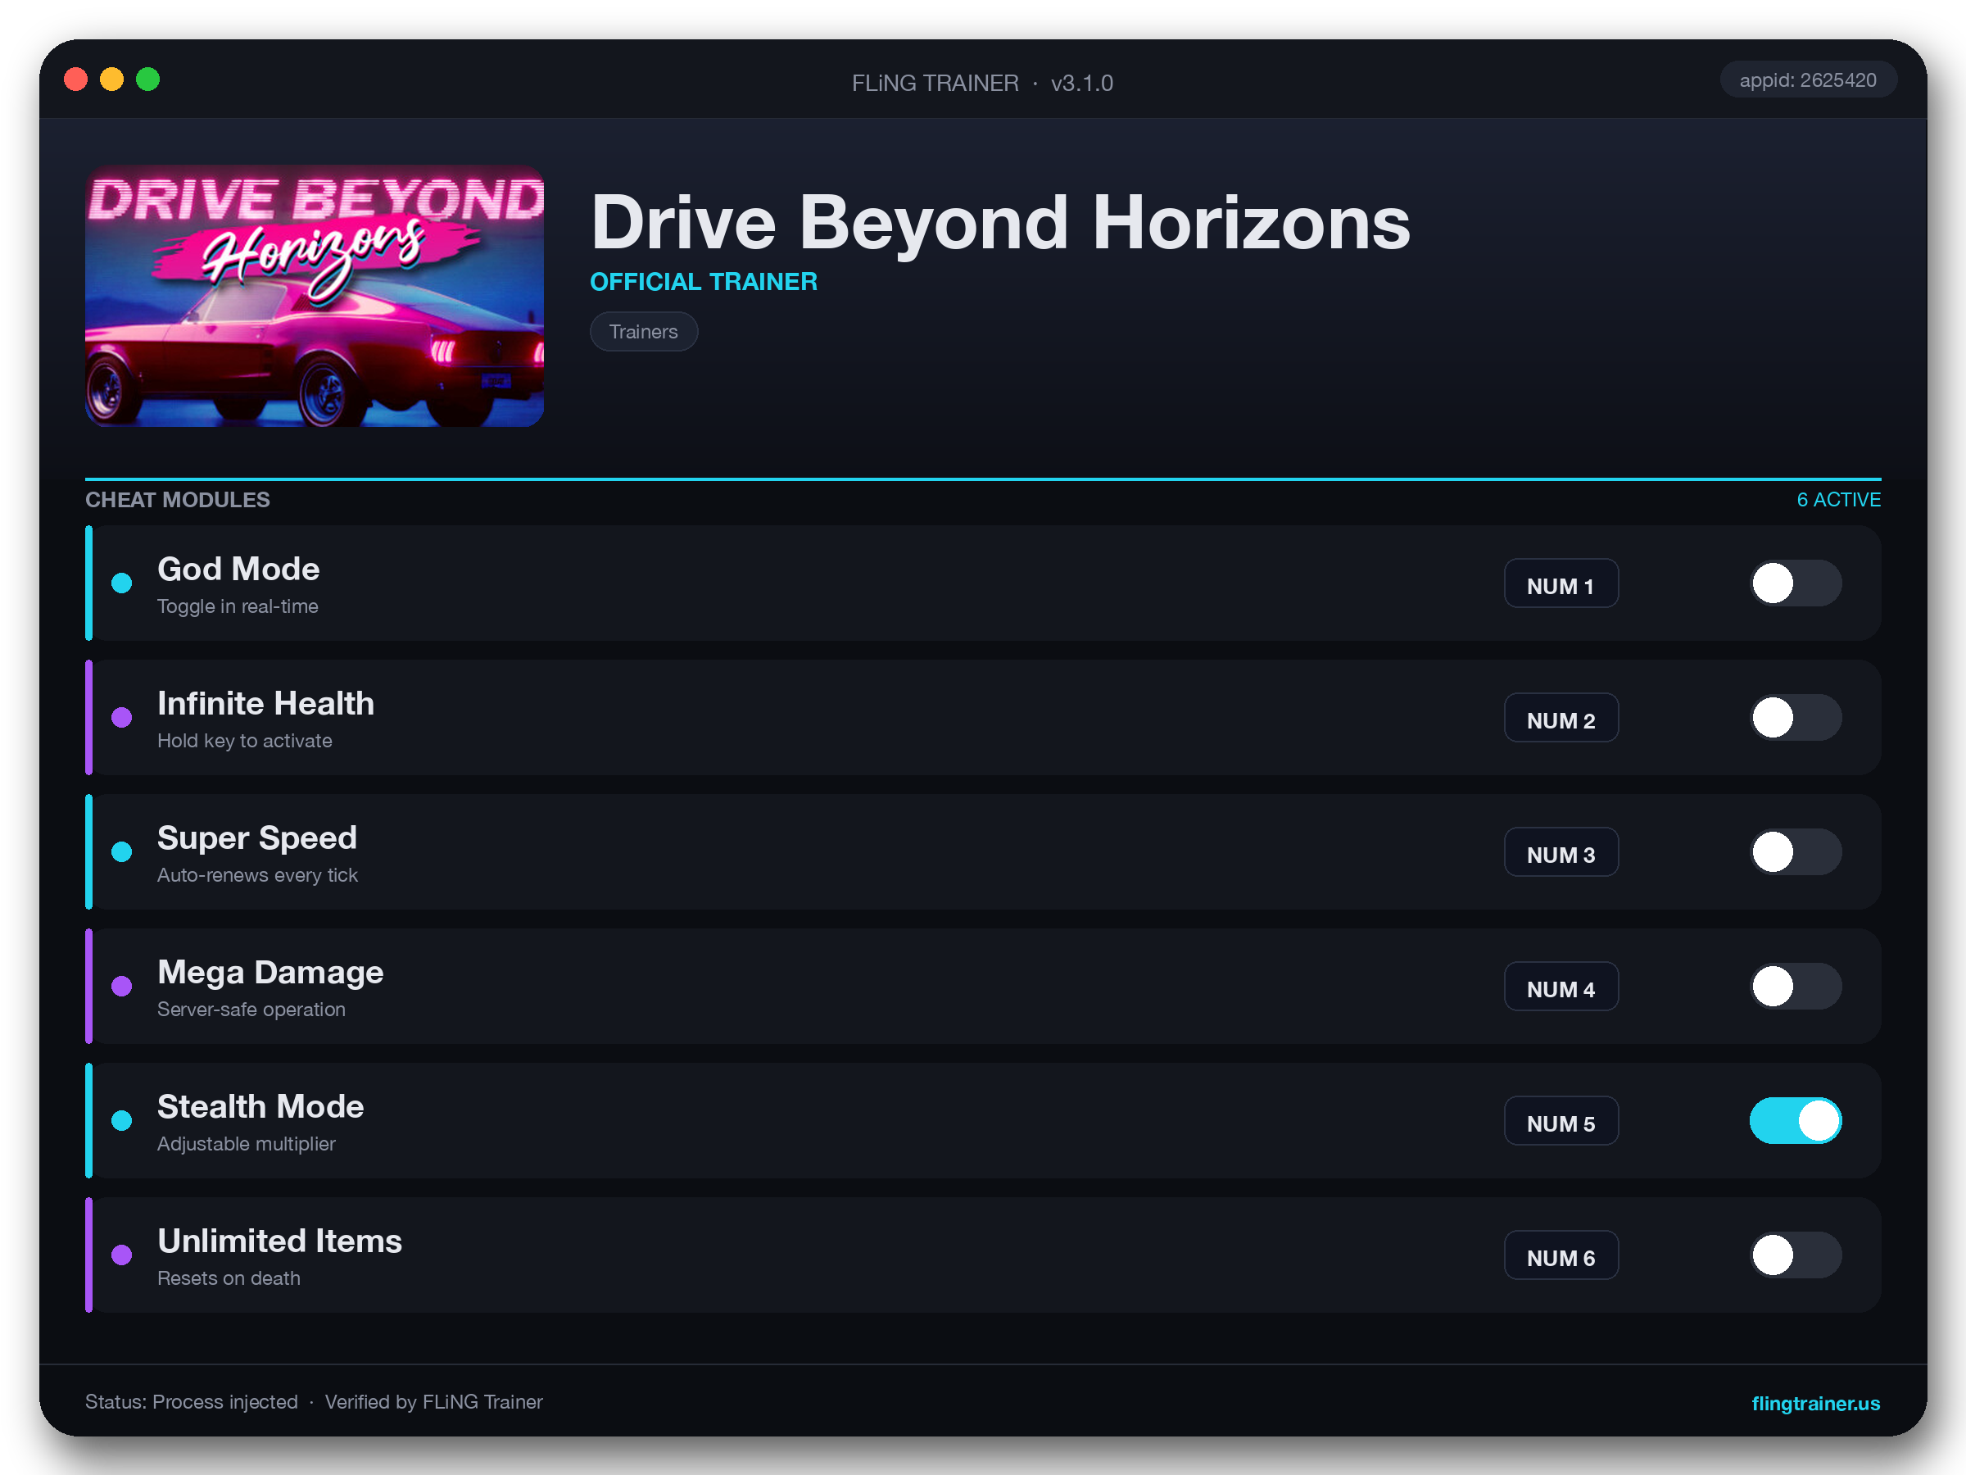The height and width of the screenshot is (1475, 1966).
Task: Click the Trainers tag chip
Action: (644, 332)
